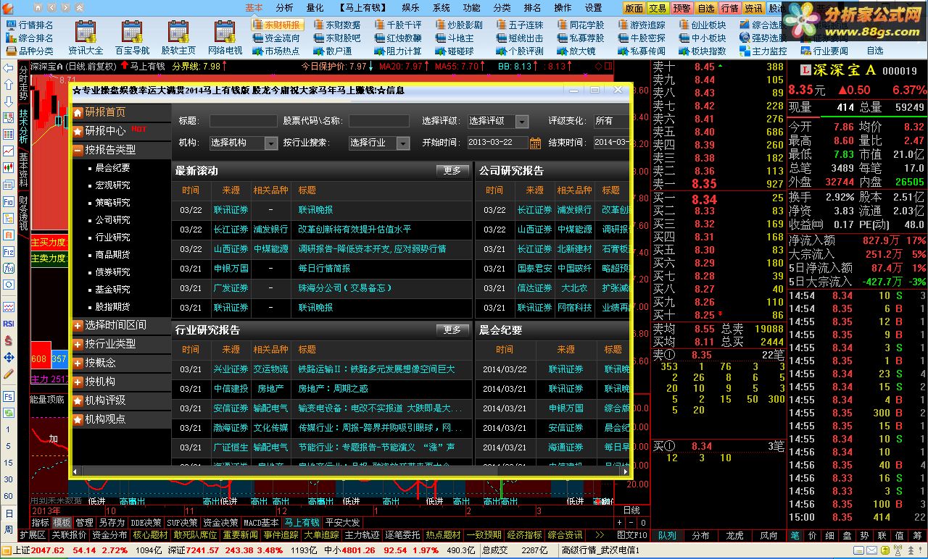Click the dollar sign sidebar icon
This screenshot has width=928, height=559.
[x=9, y=340]
